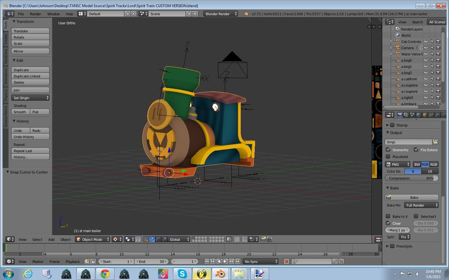Select the scale manipulator icon

click(x=164, y=239)
